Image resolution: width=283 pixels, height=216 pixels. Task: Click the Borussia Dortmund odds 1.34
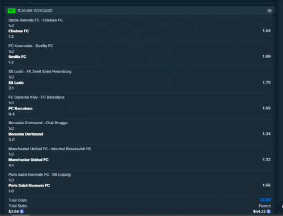(267, 134)
